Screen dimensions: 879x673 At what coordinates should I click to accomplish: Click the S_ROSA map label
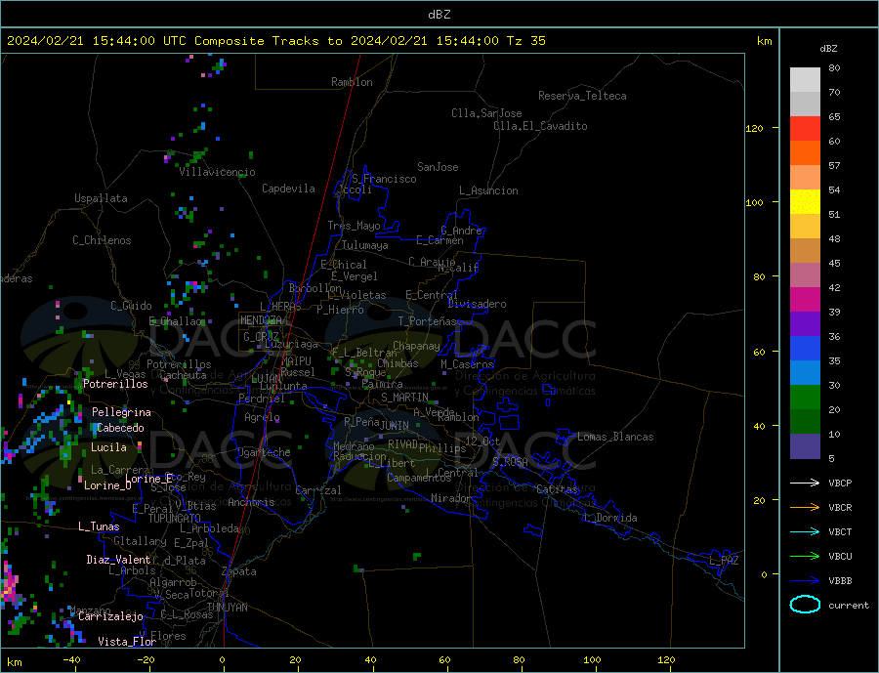point(510,462)
